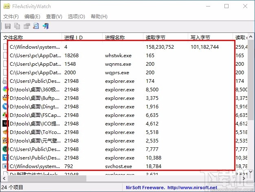Click the 24 个项目 status bar text
This screenshot has width=255, height=192.
pyautogui.click(x=12, y=188)
